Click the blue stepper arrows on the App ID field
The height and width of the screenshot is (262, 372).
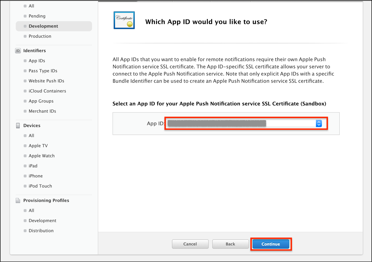click(x=319, y=123)
